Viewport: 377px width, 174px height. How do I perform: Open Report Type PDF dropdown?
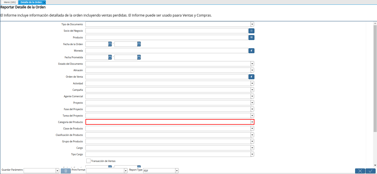[x=177, y=171]
